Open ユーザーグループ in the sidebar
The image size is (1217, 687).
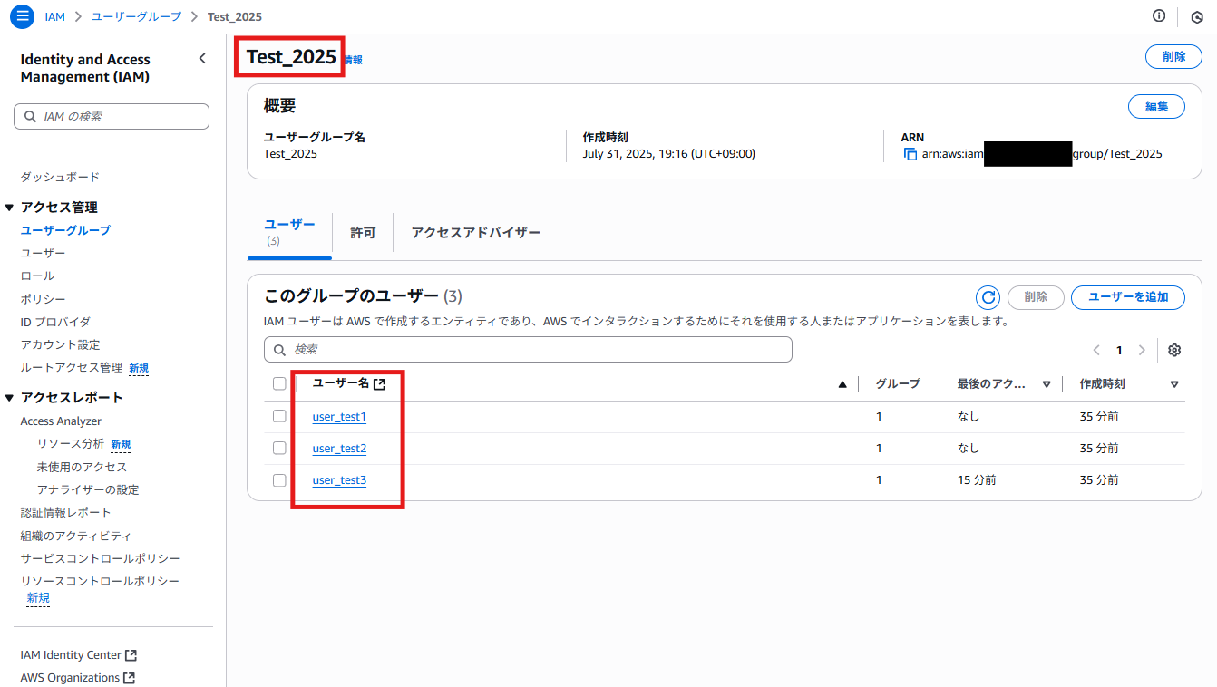[x=65, y=230]
